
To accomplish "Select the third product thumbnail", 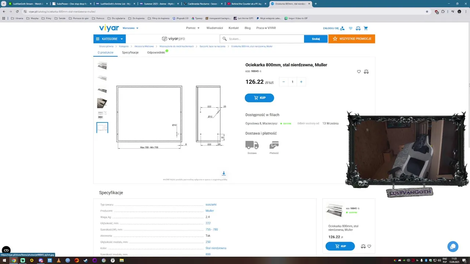I will coord(102,90).
